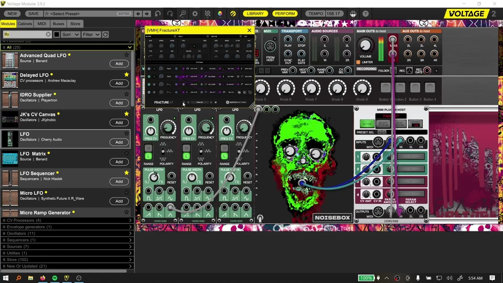This screenshot has width=503, height=283.
Task: Expand Sources (7) category
Action: (67, 246)
